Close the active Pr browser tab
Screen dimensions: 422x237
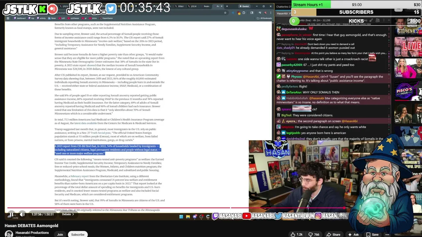(222, 6)
